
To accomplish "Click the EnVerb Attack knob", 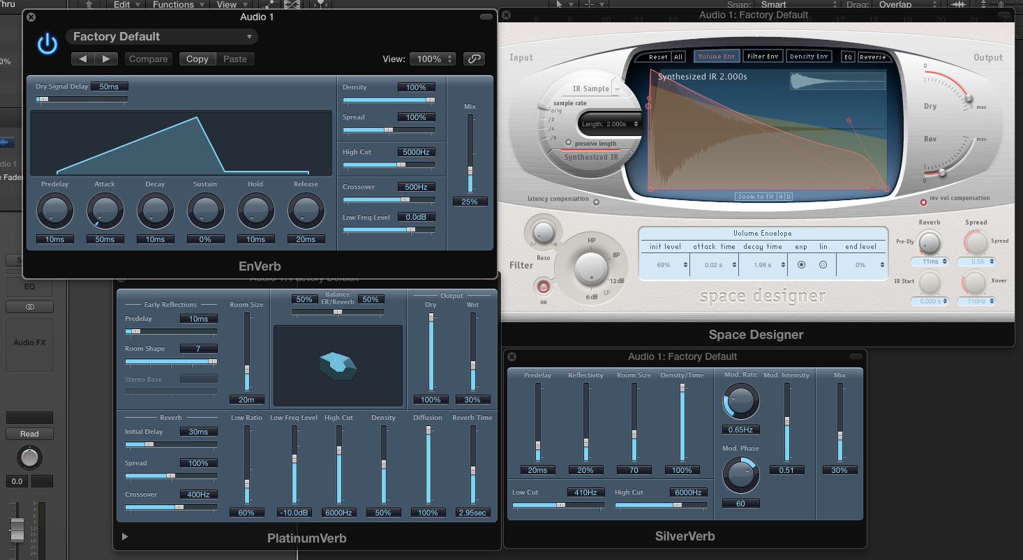I will 105,210.
